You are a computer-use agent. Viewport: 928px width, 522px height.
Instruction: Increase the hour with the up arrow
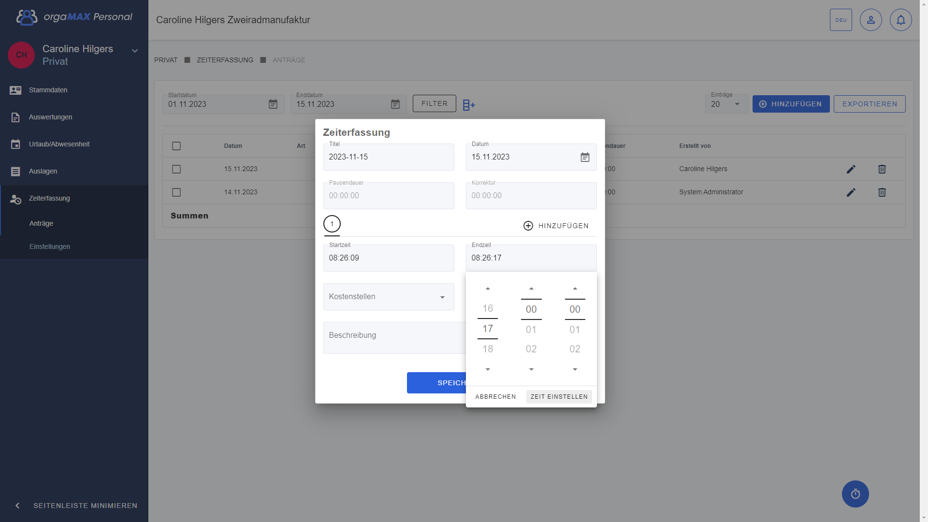488,289
